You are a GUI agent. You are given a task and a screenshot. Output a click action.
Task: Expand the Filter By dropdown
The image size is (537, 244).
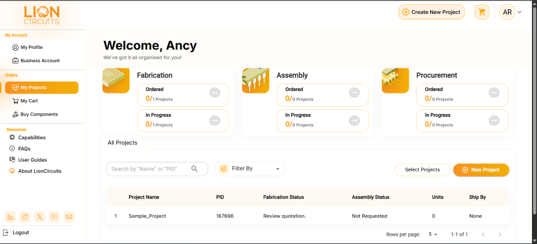pyautogui.click(x=250, y=169)
